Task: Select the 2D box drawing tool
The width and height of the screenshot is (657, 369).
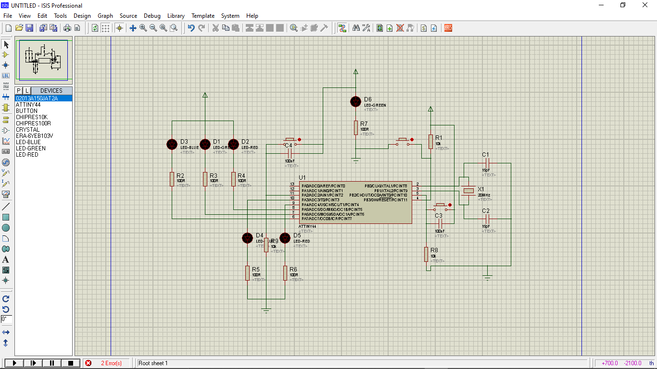Action: tap(6, 217)
